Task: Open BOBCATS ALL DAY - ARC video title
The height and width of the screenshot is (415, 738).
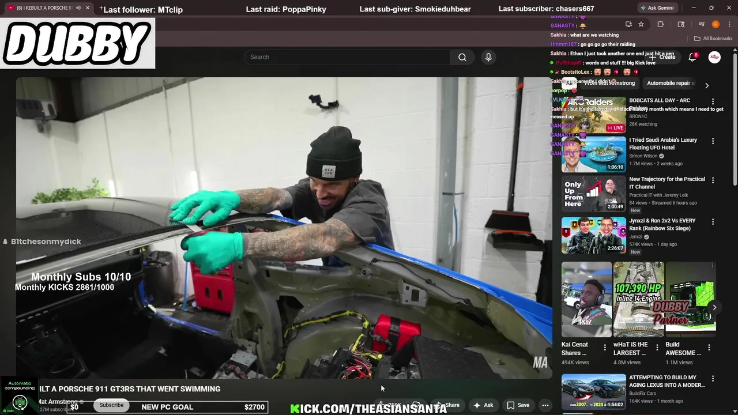Action: click(x=660, y=104)
